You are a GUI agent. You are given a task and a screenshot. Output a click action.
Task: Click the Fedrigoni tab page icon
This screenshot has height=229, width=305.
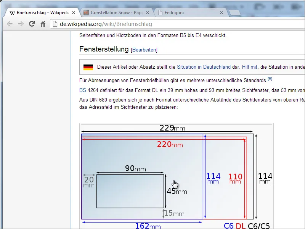[x=160, y=13]
